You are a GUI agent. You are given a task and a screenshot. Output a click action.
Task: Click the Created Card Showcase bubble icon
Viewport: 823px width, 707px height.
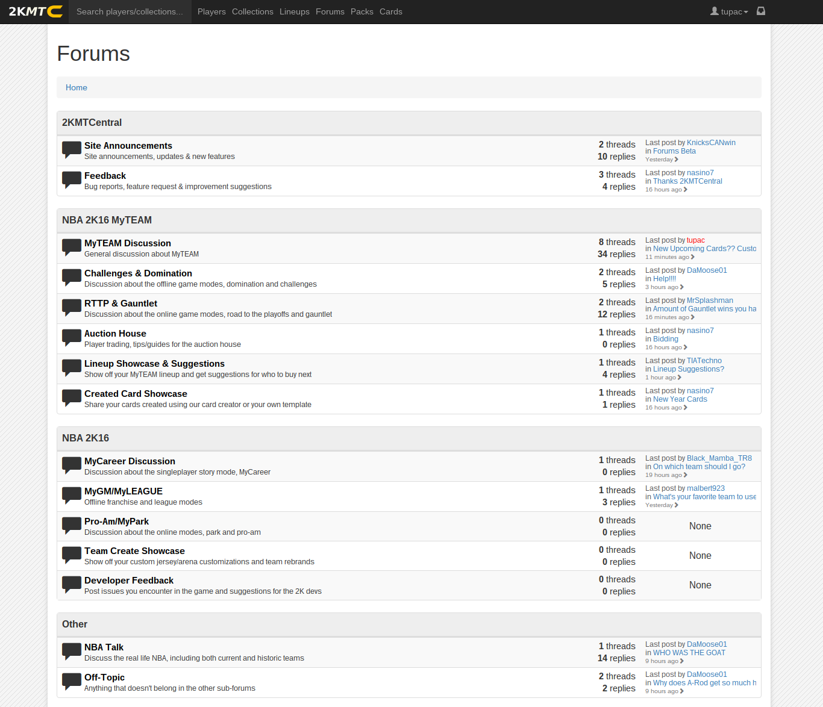pos(72,398)
